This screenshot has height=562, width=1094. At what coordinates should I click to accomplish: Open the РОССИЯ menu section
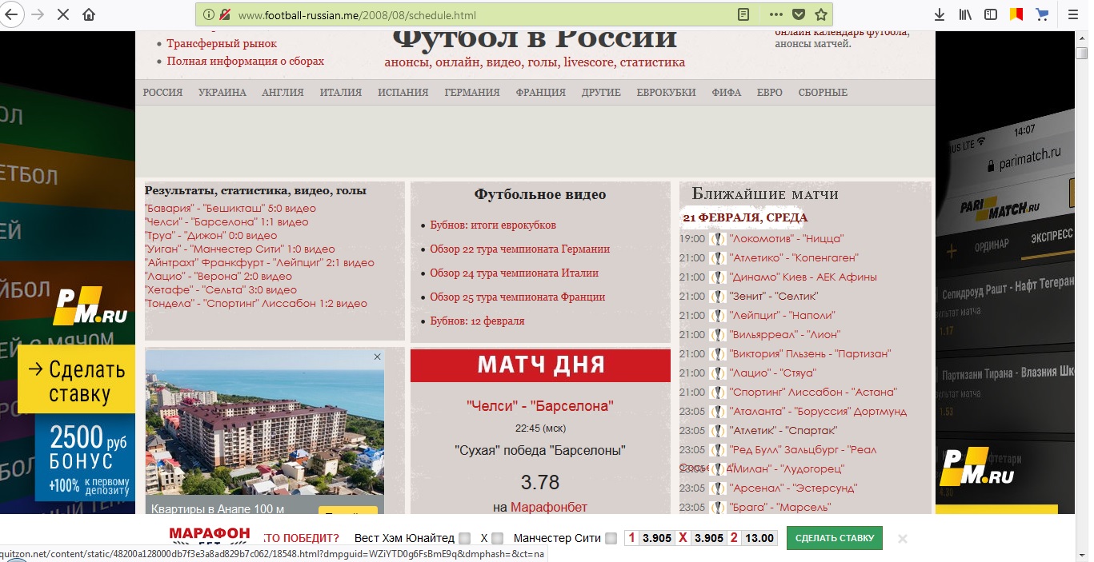[162, 93]
